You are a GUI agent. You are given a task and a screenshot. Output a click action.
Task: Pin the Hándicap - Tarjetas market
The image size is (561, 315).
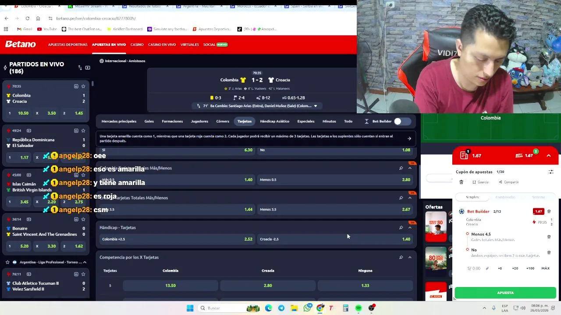pyautogui.click(x=401, y=227)
